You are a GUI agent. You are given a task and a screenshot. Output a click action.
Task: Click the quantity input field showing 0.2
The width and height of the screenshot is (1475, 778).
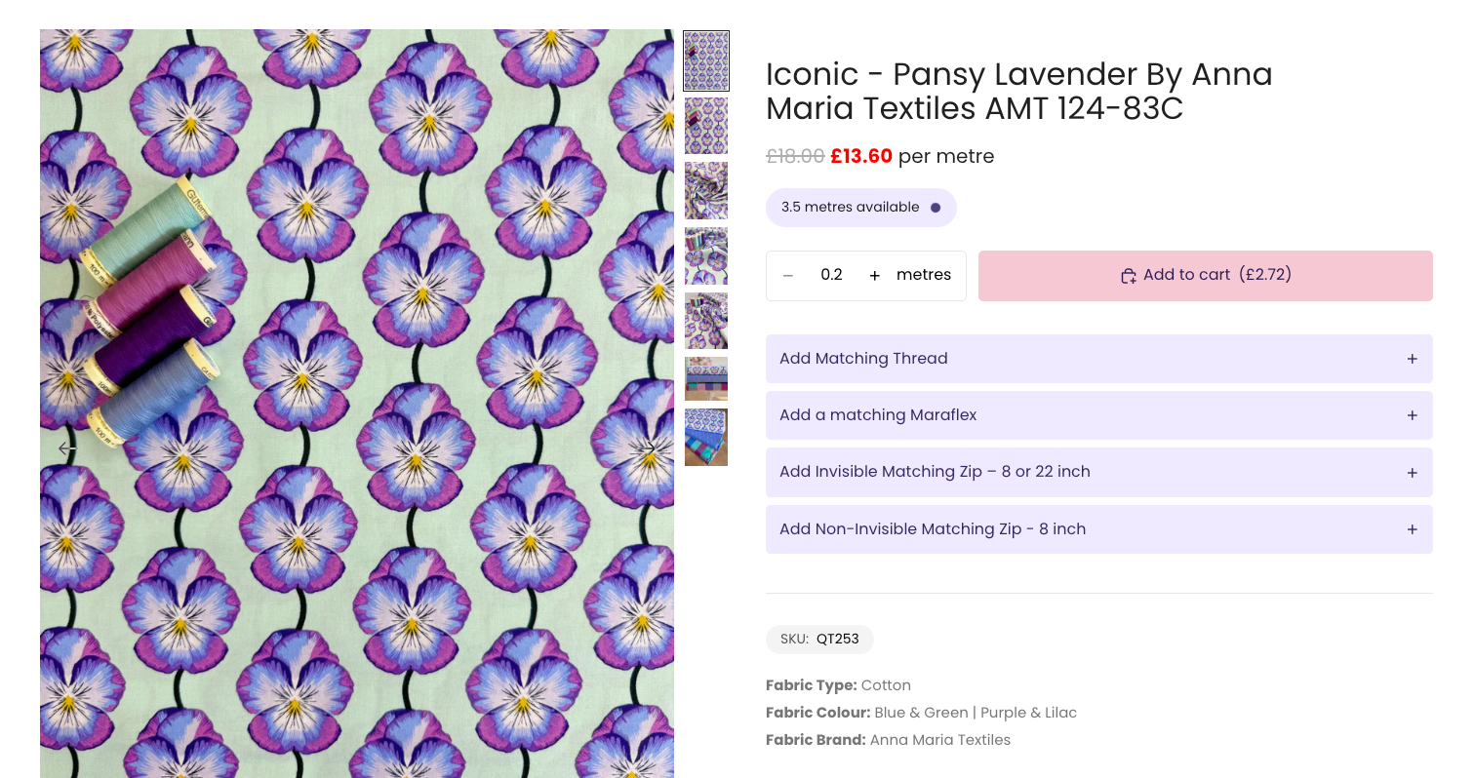point(831,276)
